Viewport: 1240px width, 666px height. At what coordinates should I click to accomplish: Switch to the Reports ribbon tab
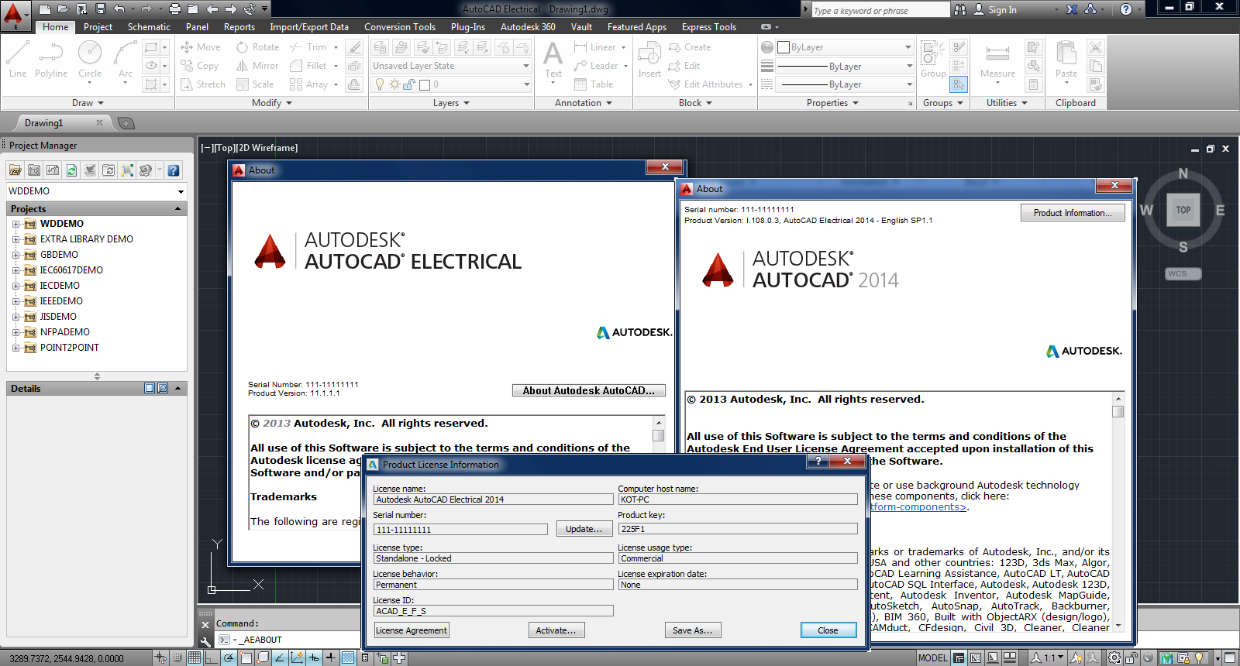pos(239,27)
